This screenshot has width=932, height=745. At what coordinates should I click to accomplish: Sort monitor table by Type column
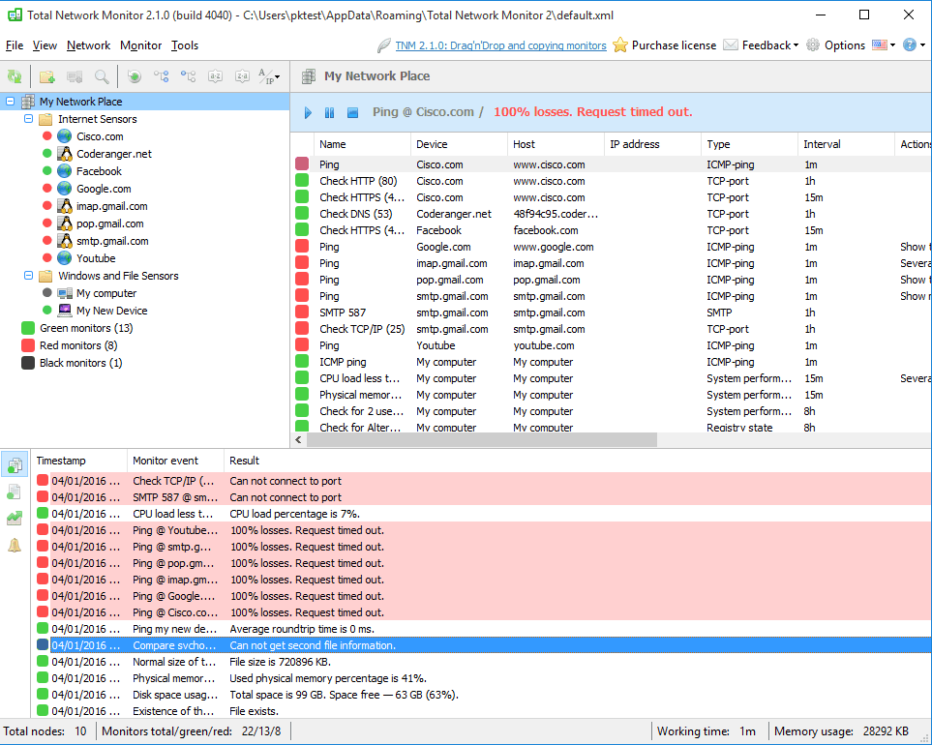pyautogui.click(x=749, y=144)
